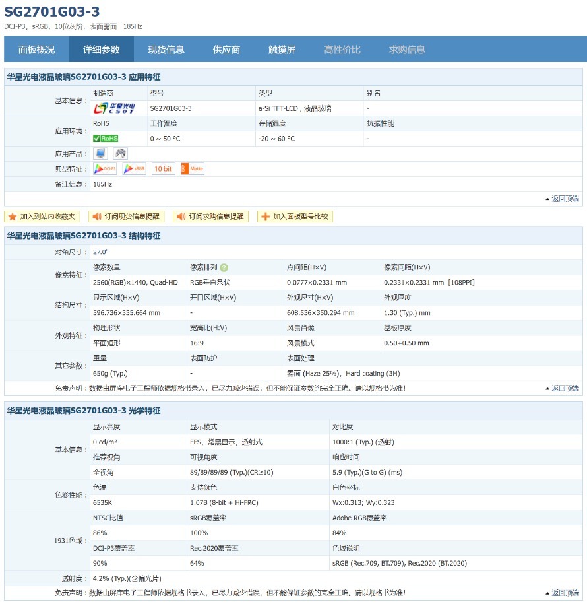Click 订阅现货信息提醒 button text
Image resolution: width=587 pixels, height=604 pixels.
coord(132,217)
